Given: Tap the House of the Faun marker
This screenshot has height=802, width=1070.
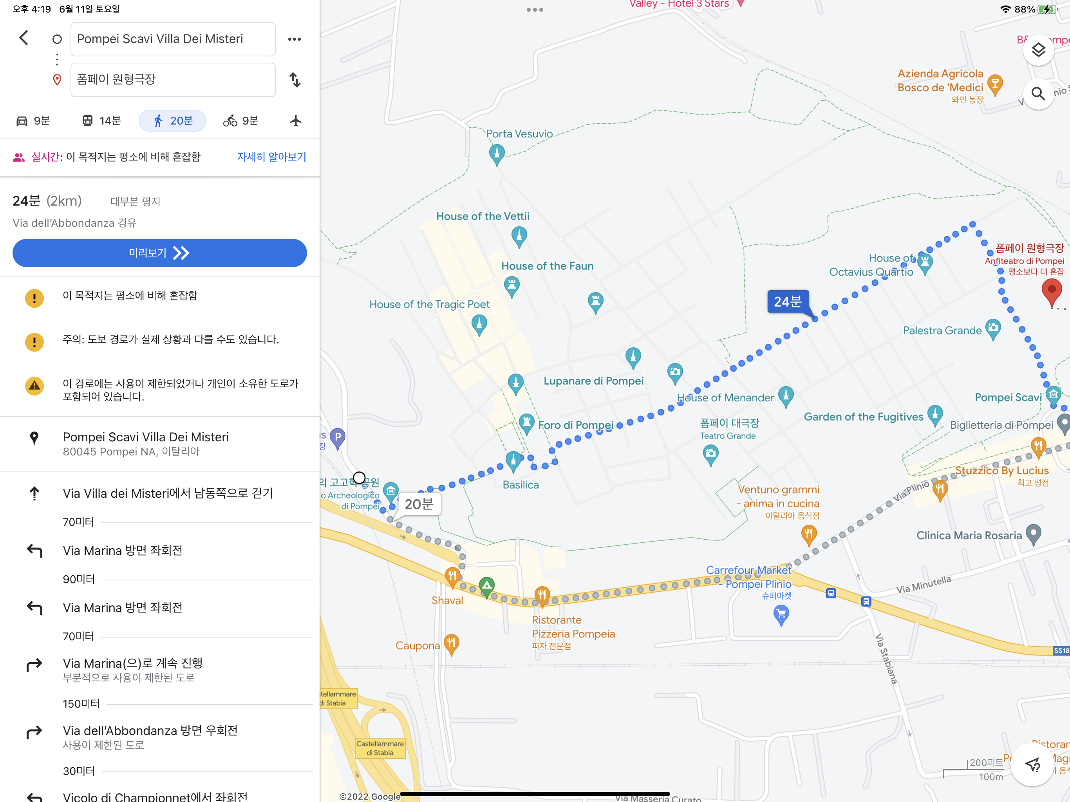Looking at the screenshot, I should (x=512, y=287).
